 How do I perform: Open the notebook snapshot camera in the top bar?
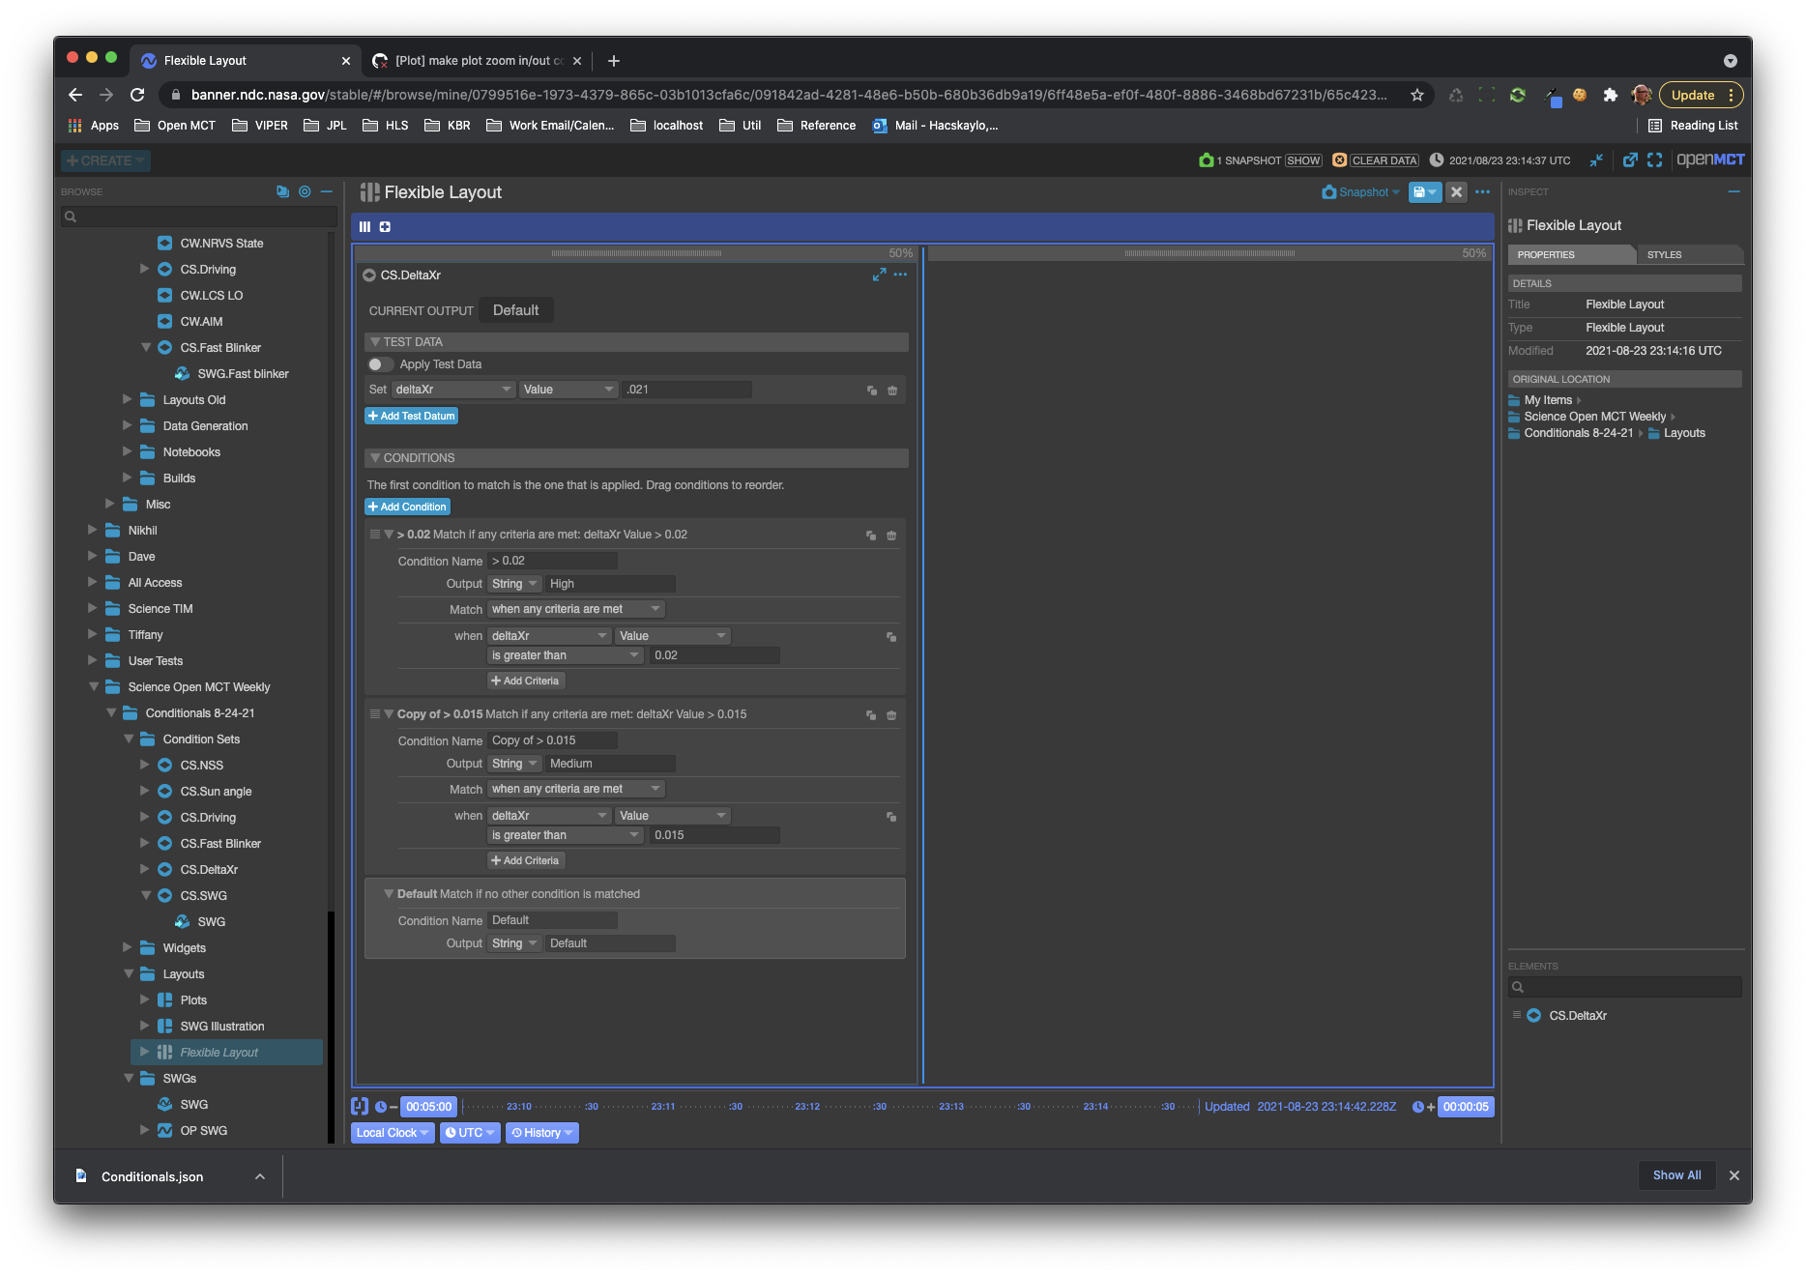click(x=1205, y=159)
